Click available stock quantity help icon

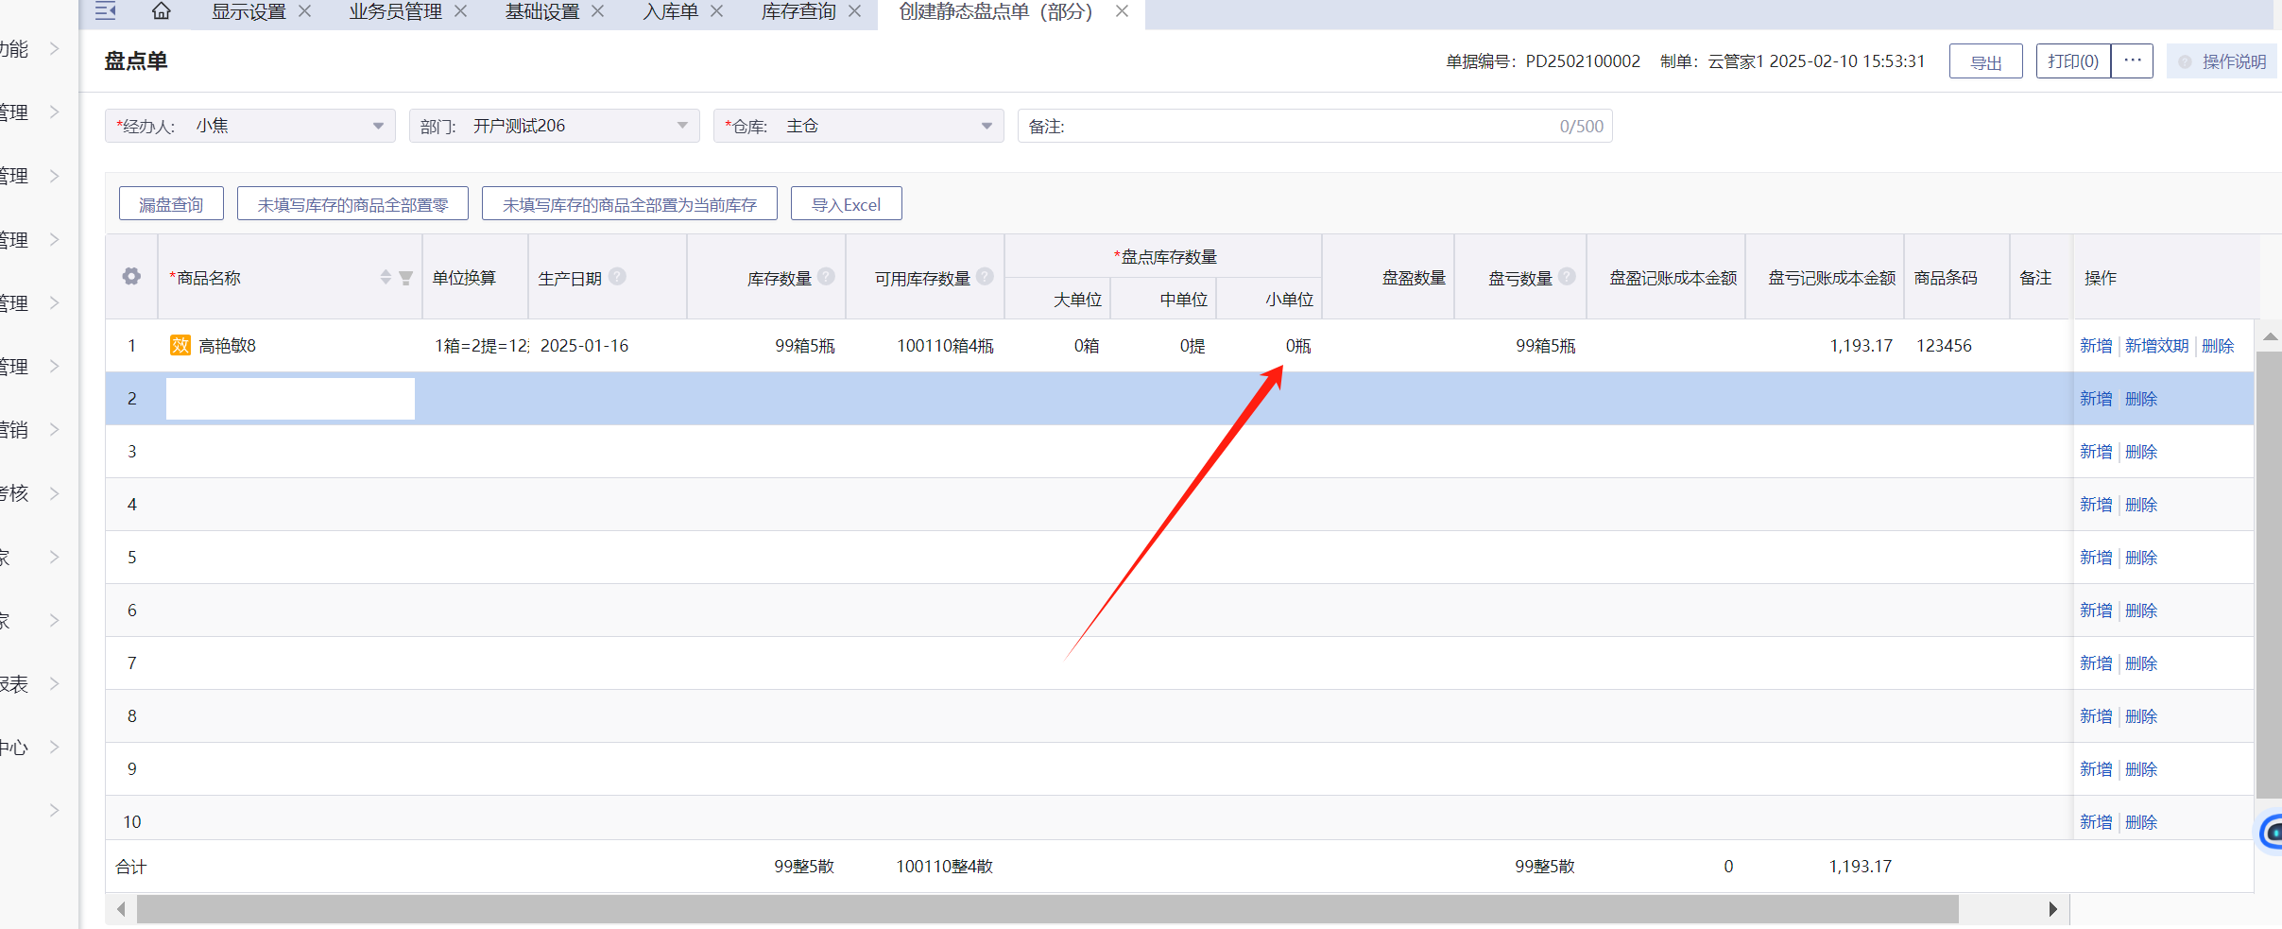986,276
